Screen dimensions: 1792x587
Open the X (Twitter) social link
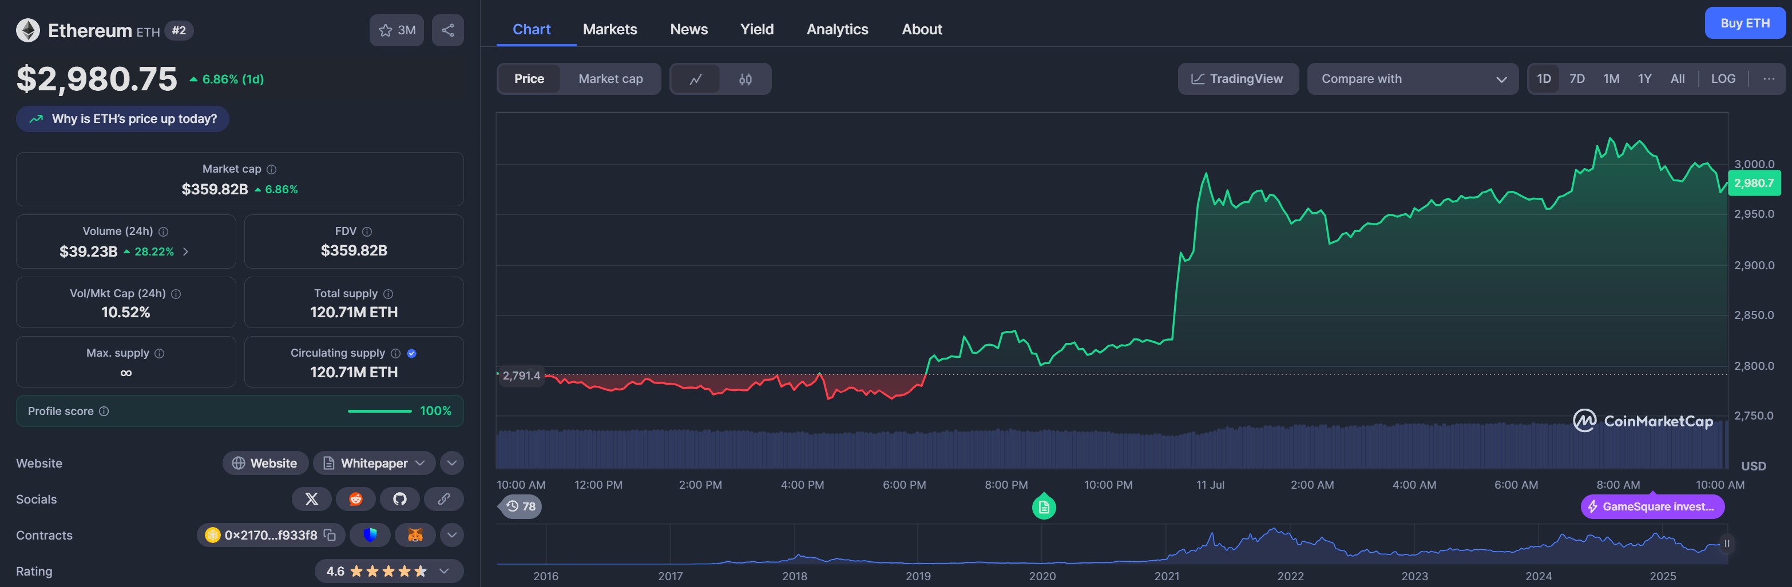click(x=312, y=499)
